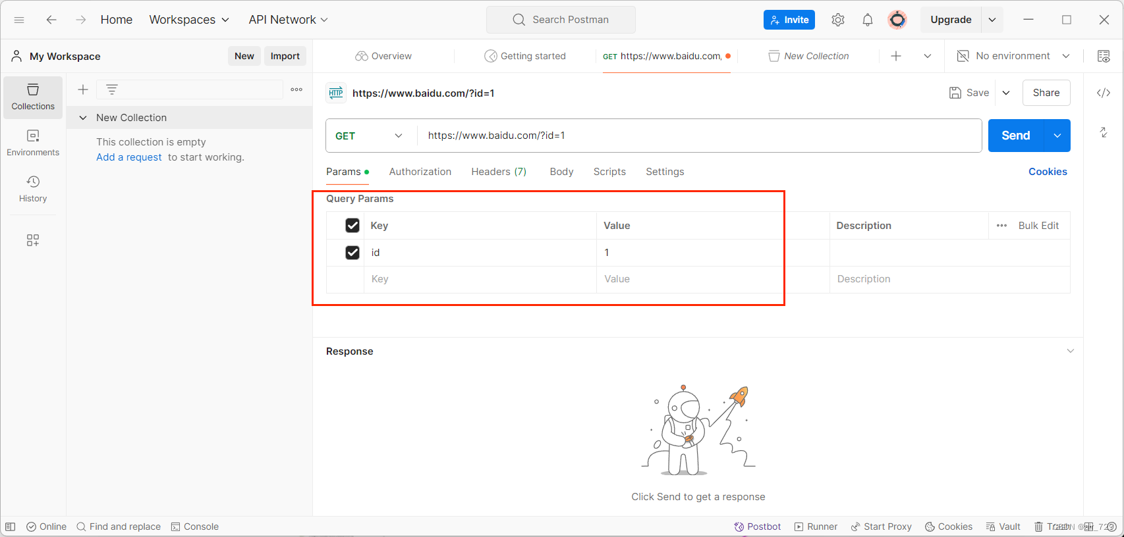Screen dimensions: 1124x537
Task: Expand the No environment selector
Action: 1013,56
